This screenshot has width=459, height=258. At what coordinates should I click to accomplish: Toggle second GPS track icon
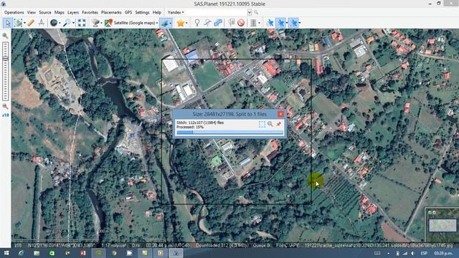pos(281,22)
